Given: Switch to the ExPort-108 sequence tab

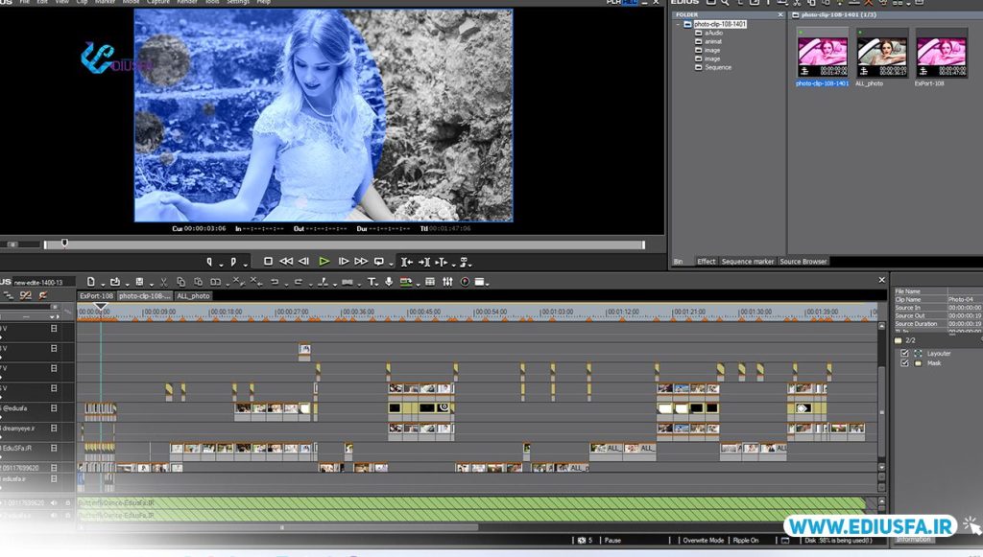Looking at the screenshot, I should click(96, 296).
